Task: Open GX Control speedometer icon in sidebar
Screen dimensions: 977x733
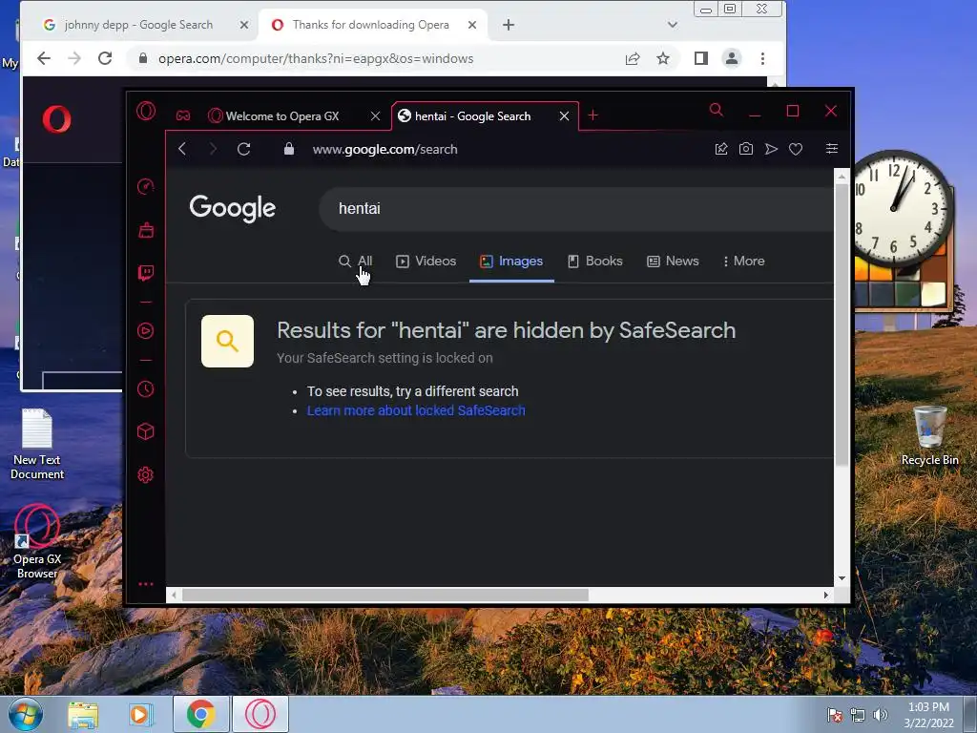Action: click(x=145, y=186)
